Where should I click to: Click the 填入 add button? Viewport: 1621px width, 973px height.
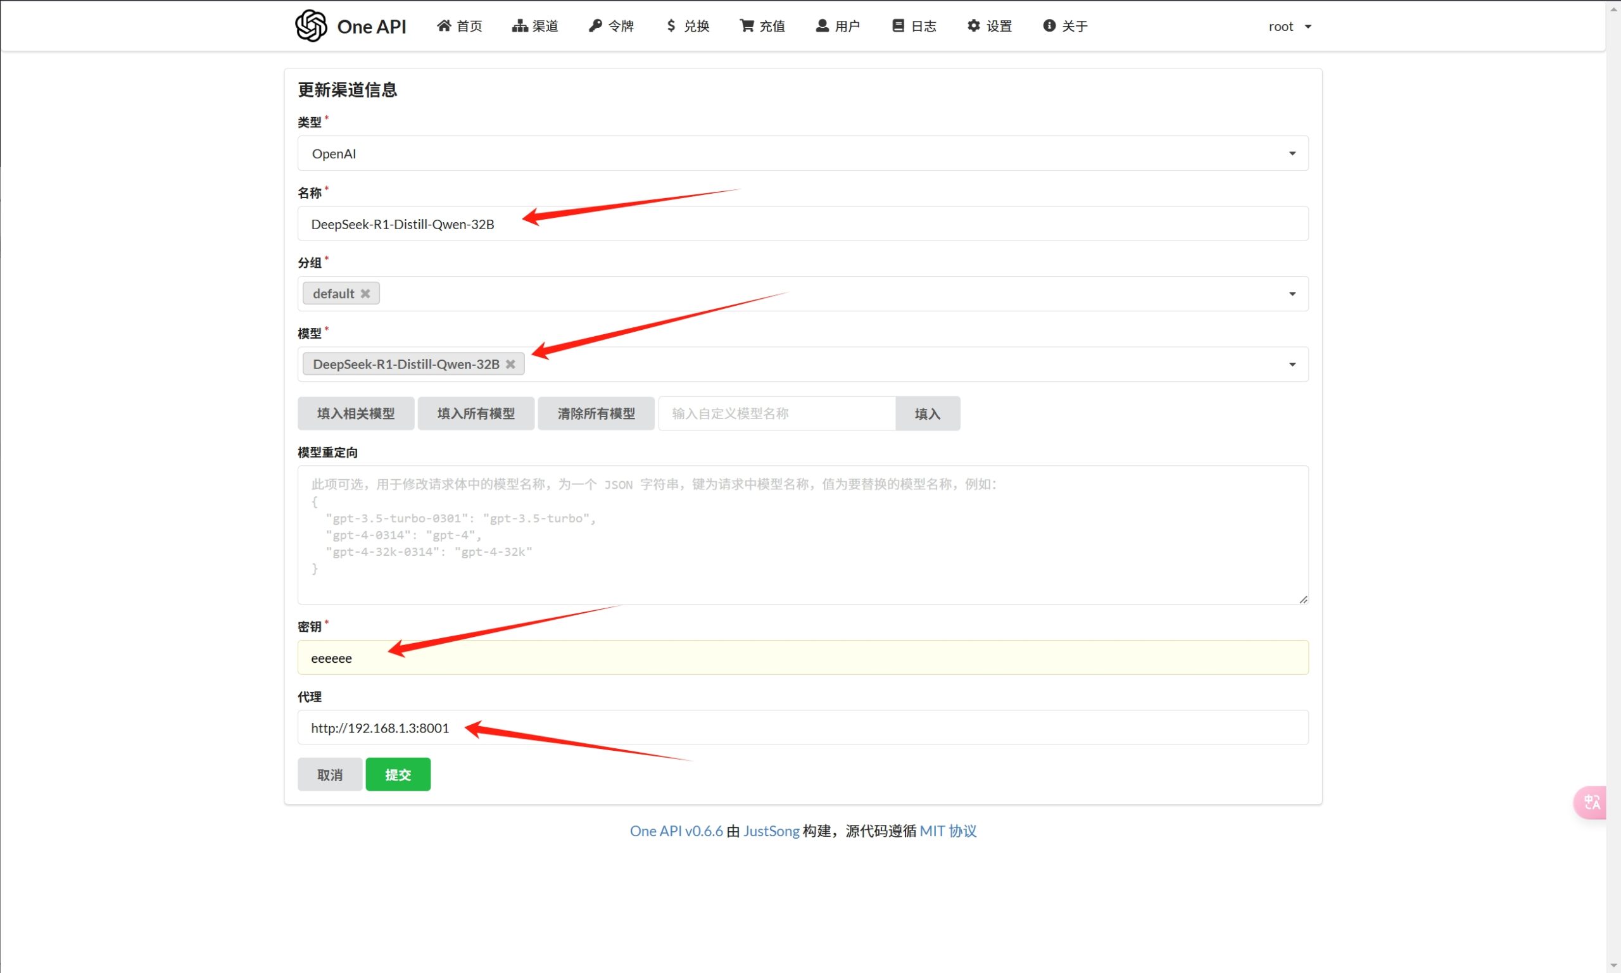click(x=927, y=413)
